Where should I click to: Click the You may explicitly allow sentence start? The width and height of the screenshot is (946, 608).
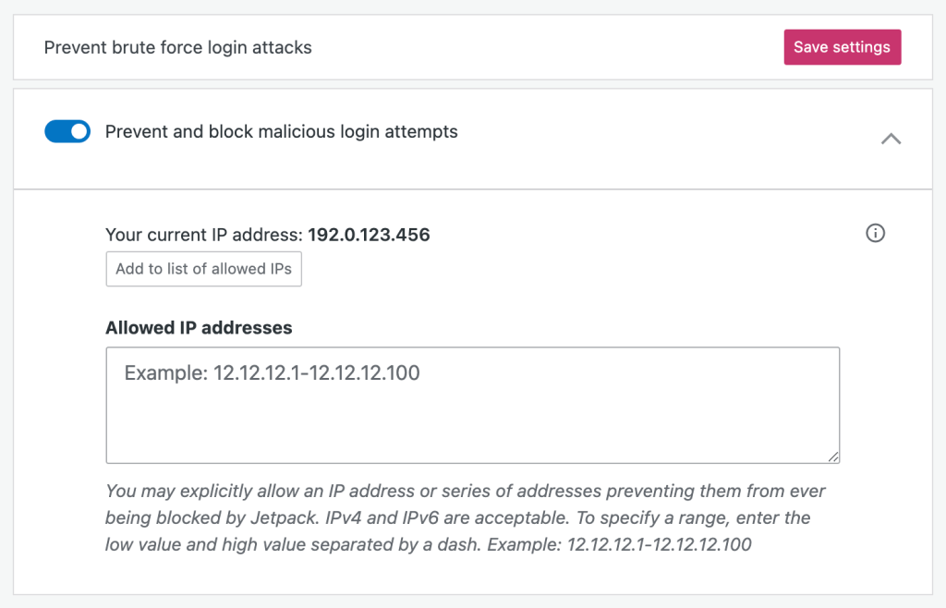[185, 491]
